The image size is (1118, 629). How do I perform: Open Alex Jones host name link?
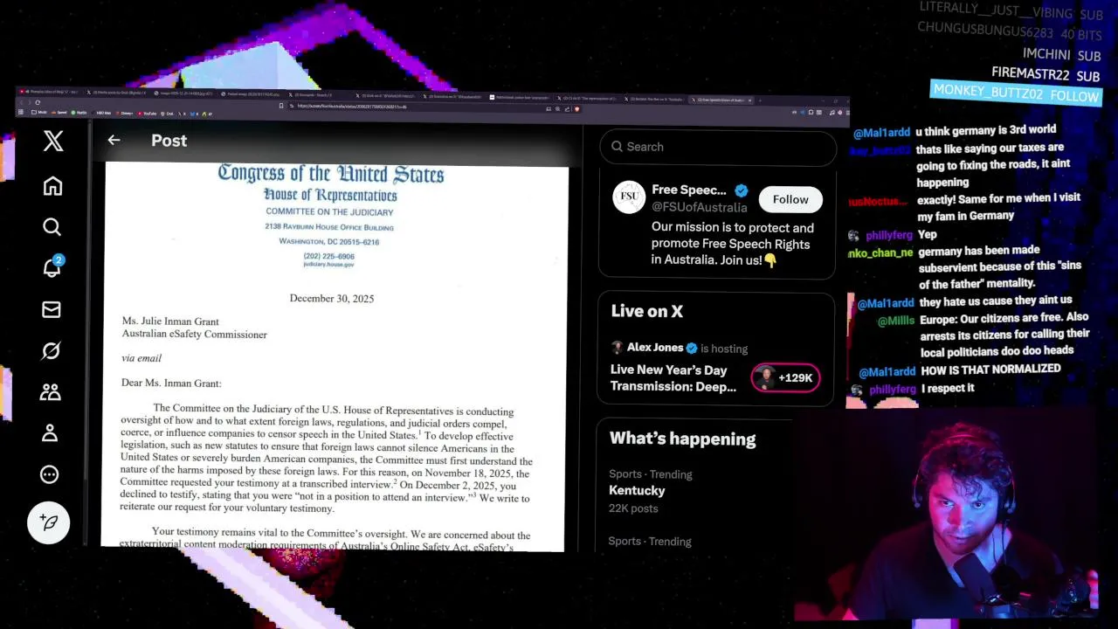click(655, 347)
